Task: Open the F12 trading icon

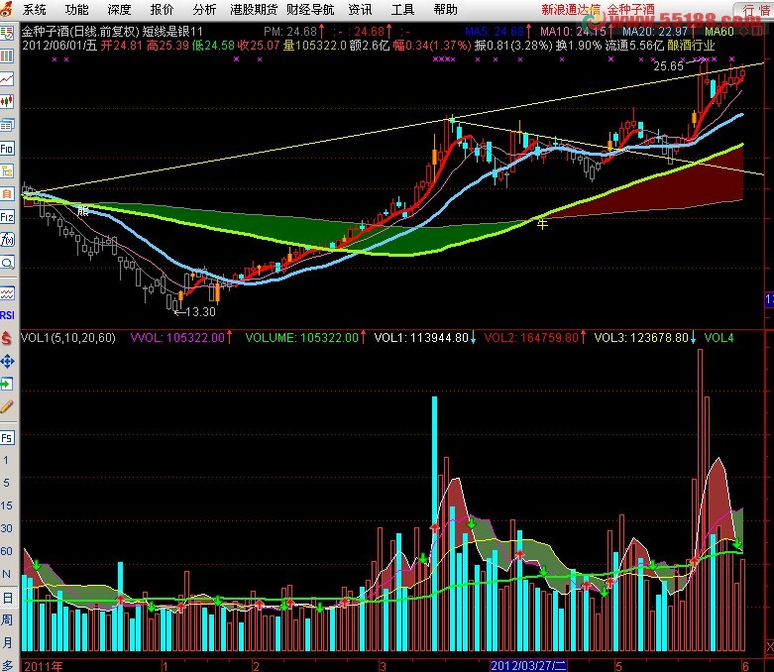Action: point(7,217)
